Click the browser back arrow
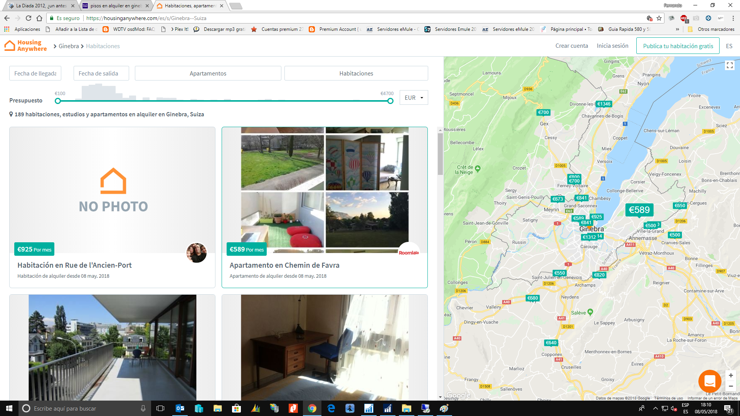The width and height of the screenshot is (740, 416). click(x=7, y=18)
